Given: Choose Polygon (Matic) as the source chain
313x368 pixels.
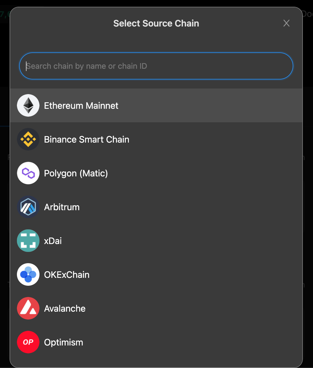Looking at the screenshot, I should click(76, 173).
